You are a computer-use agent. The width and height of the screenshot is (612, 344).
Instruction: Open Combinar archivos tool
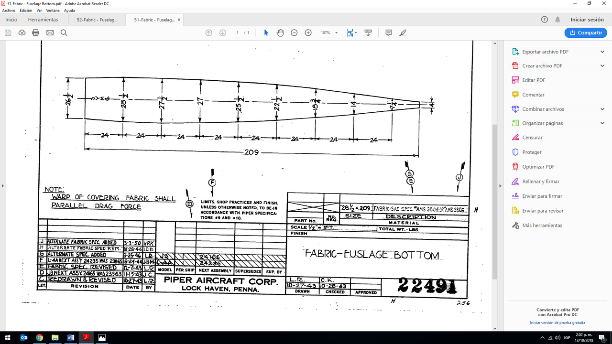click(x=543, y=109)
